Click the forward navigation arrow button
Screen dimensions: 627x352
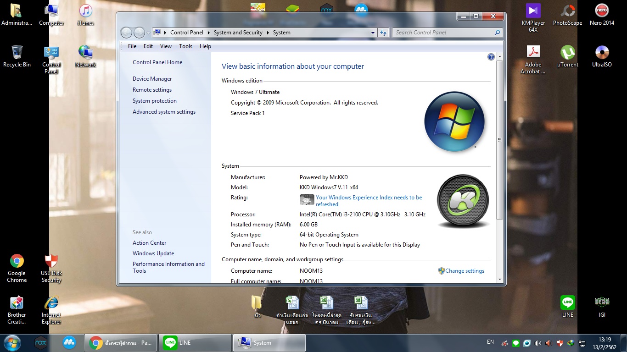(139, 33)
